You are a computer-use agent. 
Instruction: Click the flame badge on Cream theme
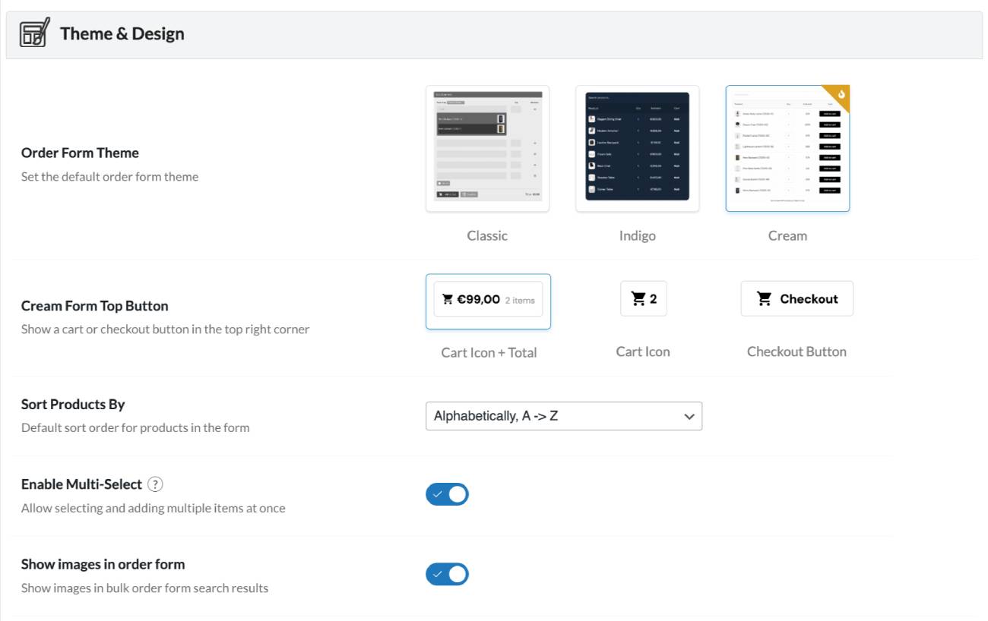(x=841, y=93)
